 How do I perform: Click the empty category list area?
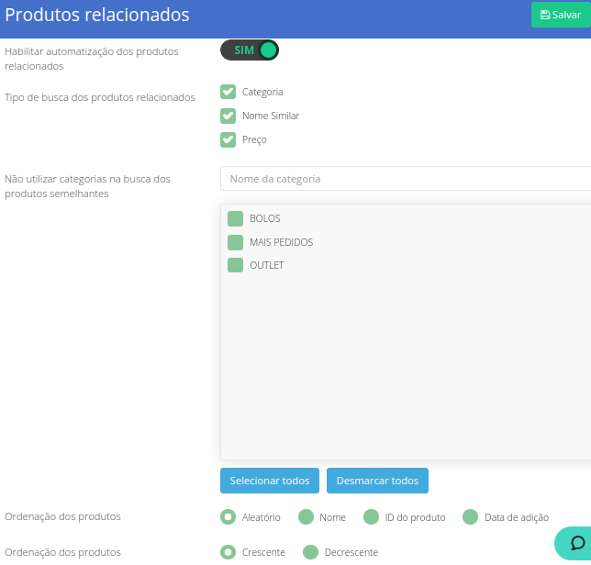tap(406, 367)
